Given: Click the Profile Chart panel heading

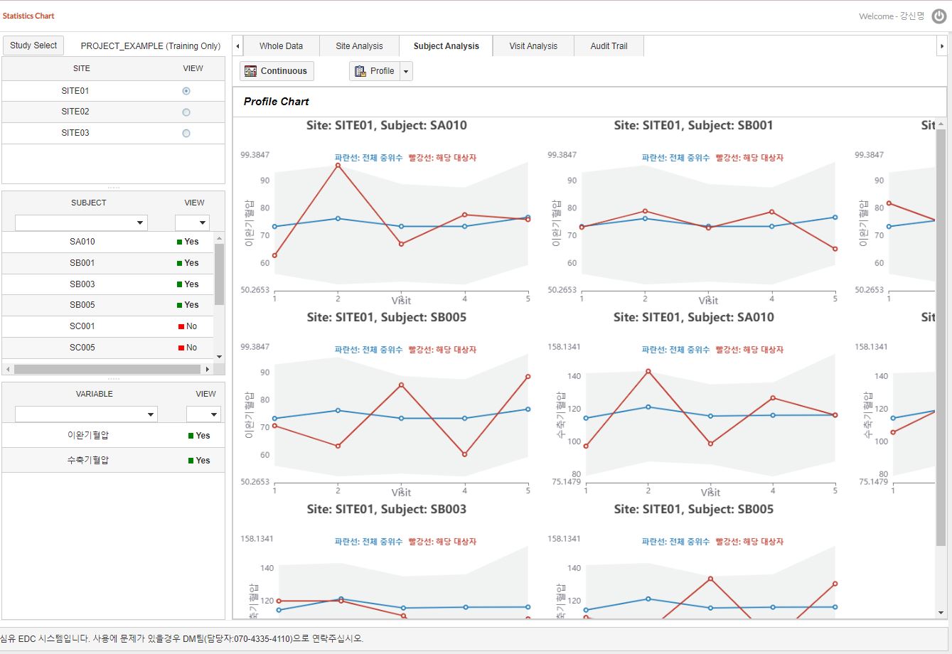Looking at the screenshot, I should point(277,102).
